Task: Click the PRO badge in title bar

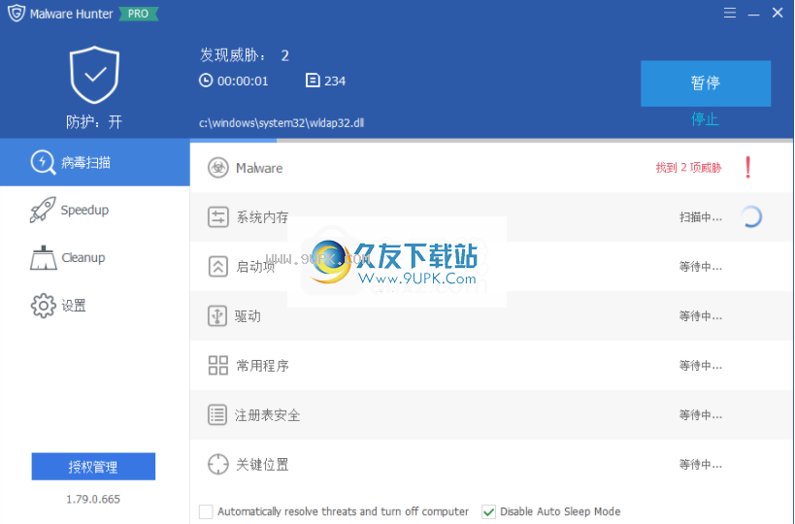Action: click(139, 14)
